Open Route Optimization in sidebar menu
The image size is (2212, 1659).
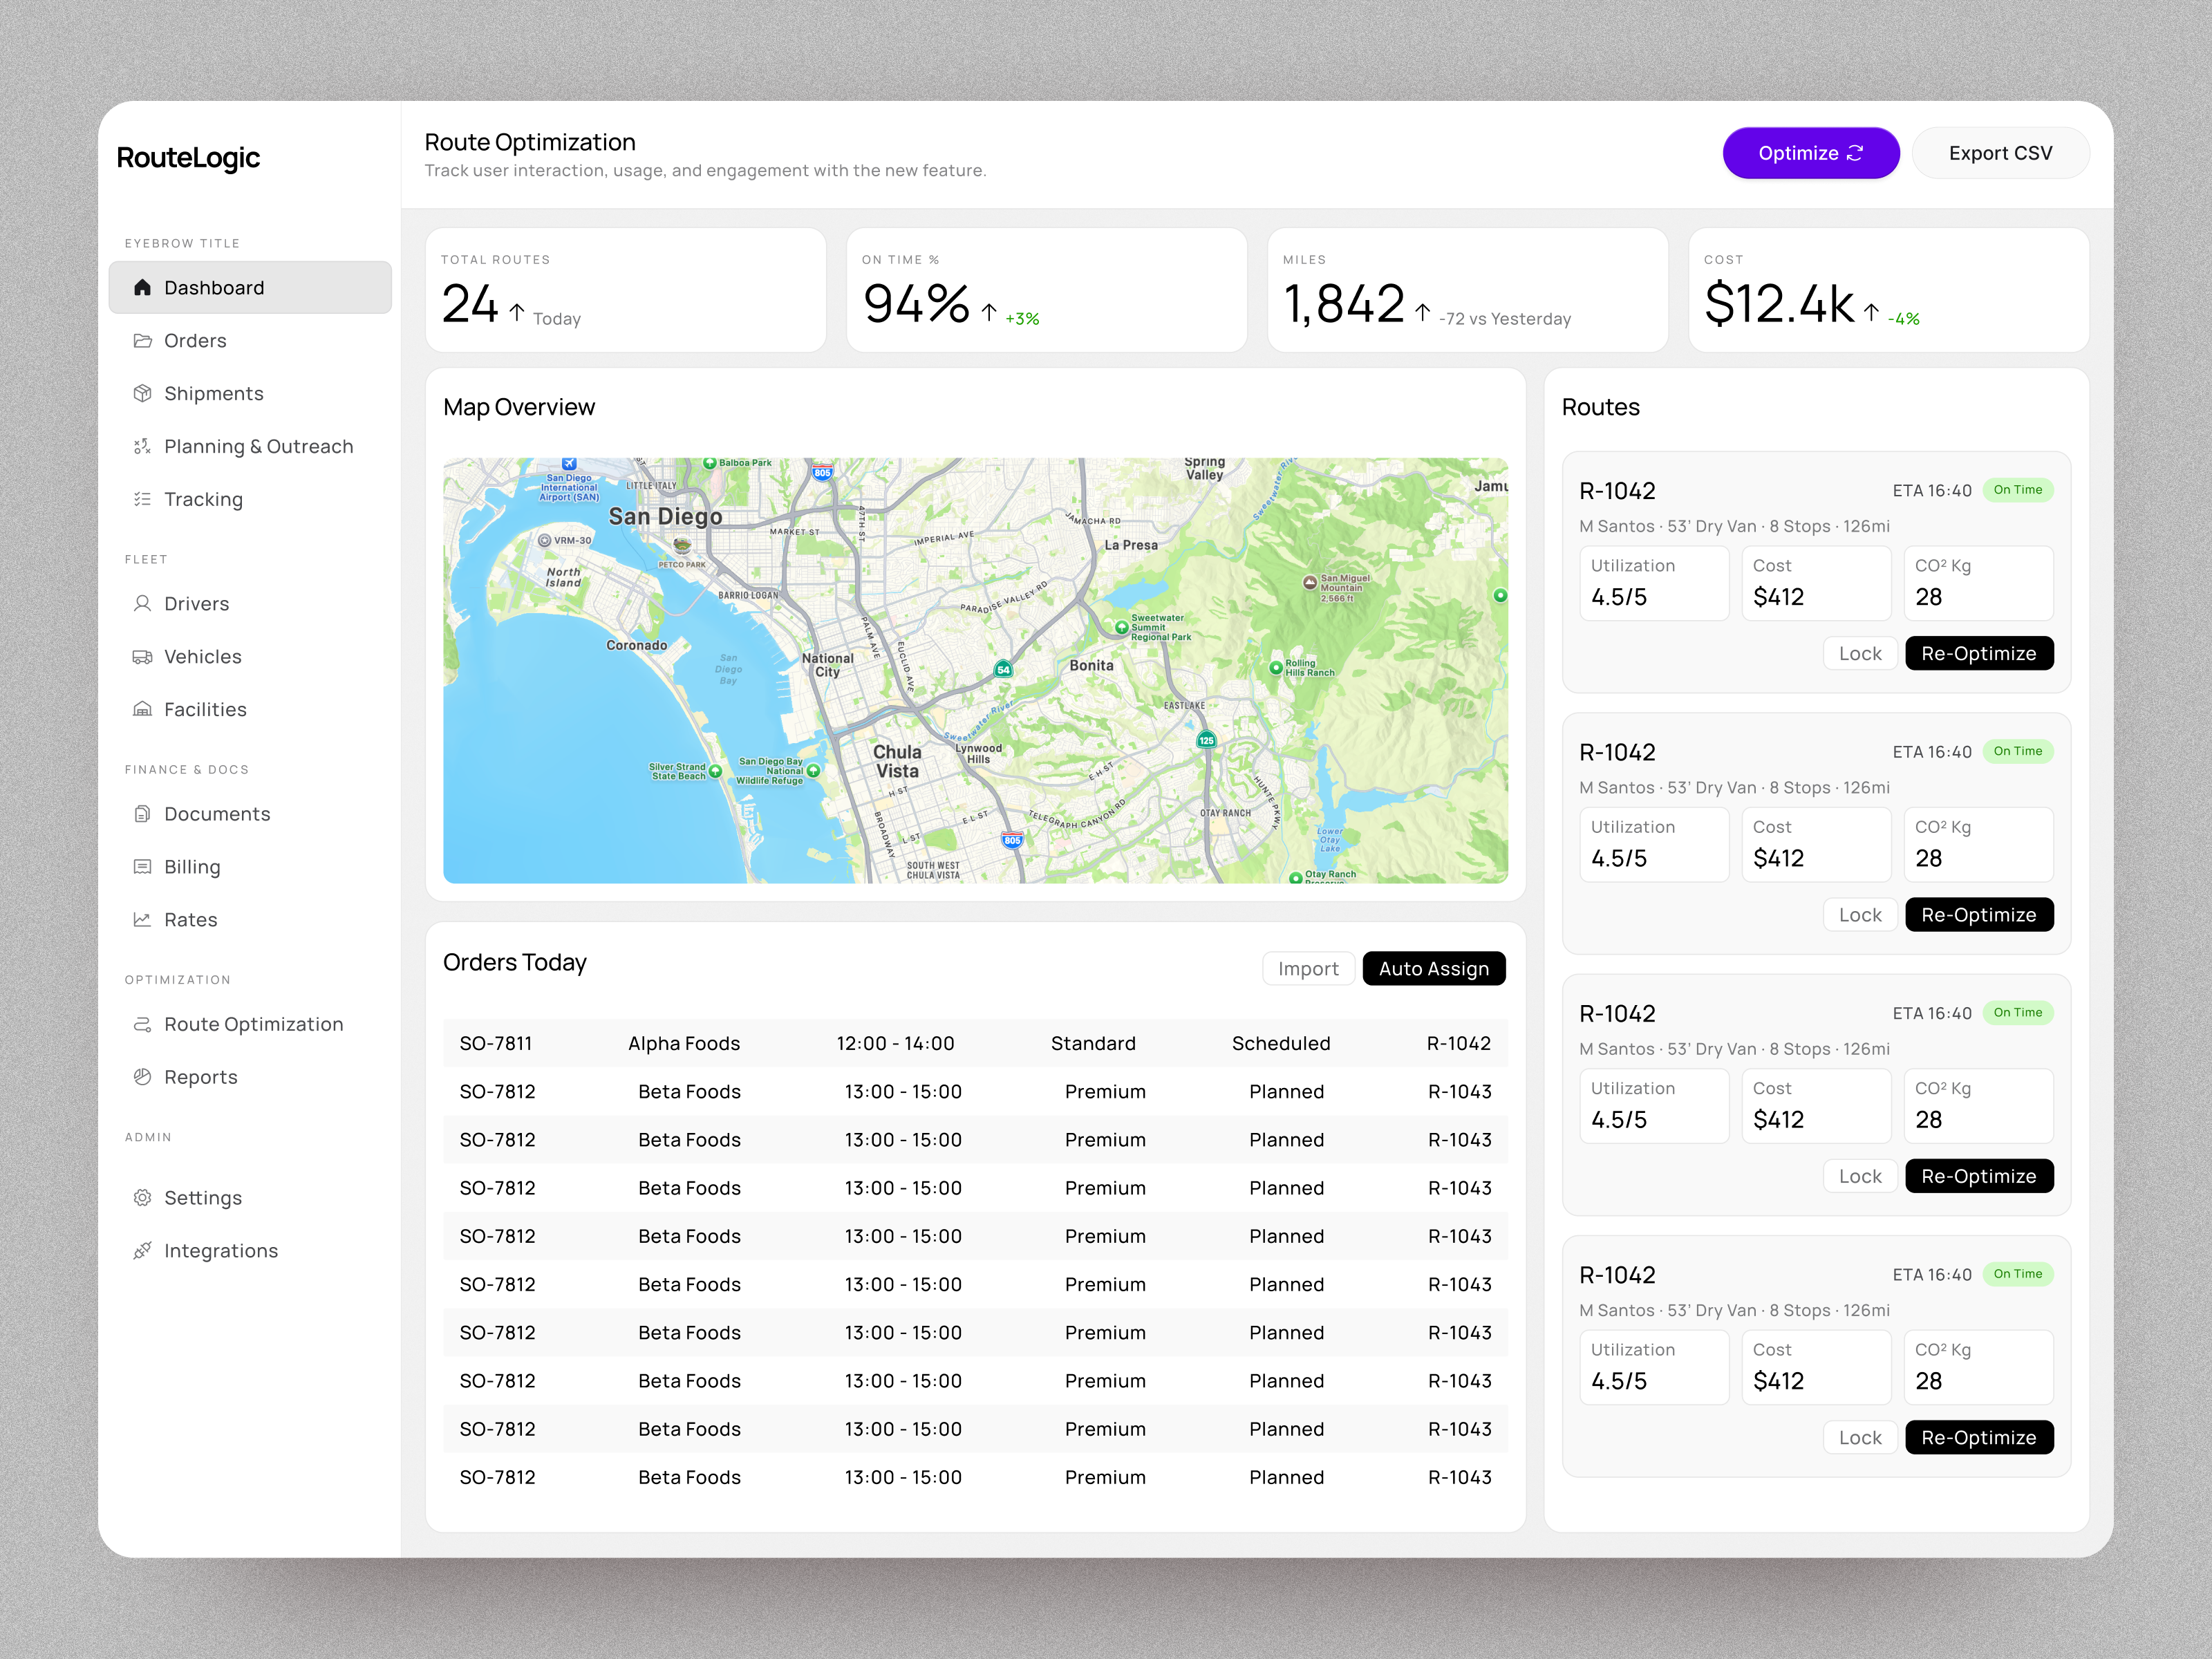[253, 1024]
